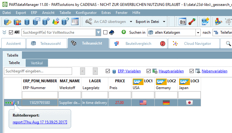Open the Teilefamilien search target dropdown

[222, 32]
